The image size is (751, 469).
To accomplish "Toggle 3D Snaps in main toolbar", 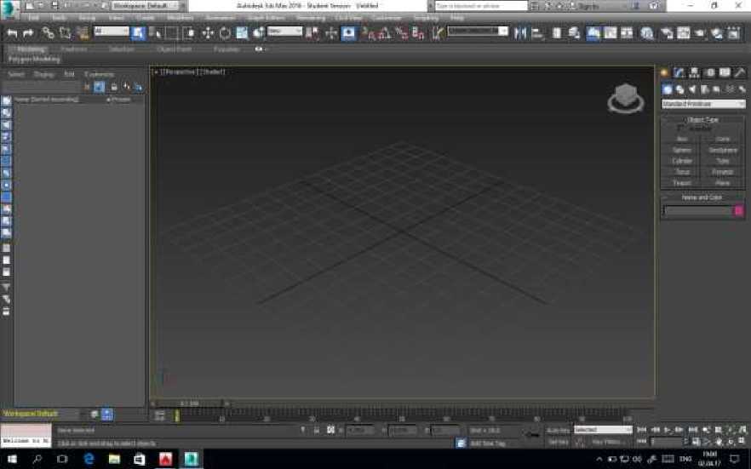I will [x=367, y=33].
